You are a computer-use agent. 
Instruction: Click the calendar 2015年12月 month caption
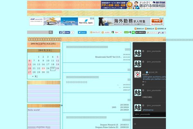click(x=45, y=50)
